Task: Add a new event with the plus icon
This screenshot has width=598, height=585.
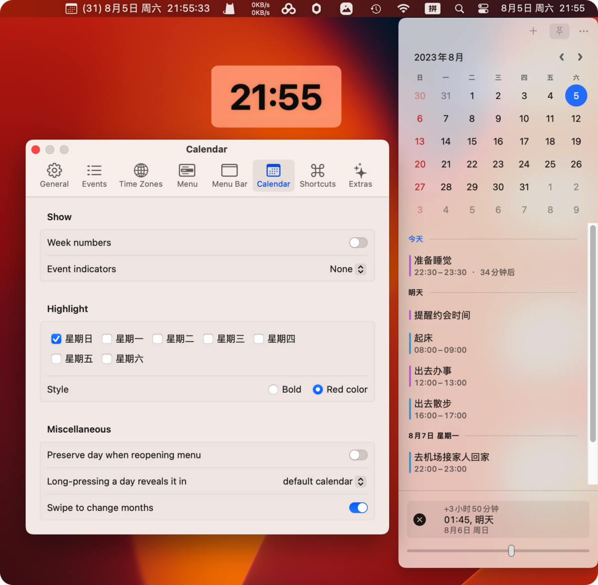Action: [533, 31]
